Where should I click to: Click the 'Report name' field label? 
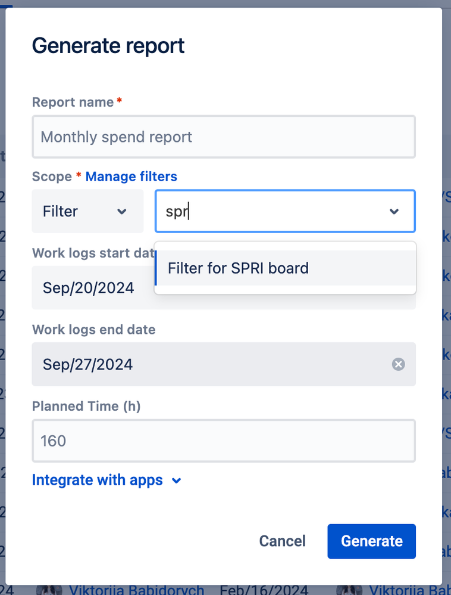click(73, 102)
